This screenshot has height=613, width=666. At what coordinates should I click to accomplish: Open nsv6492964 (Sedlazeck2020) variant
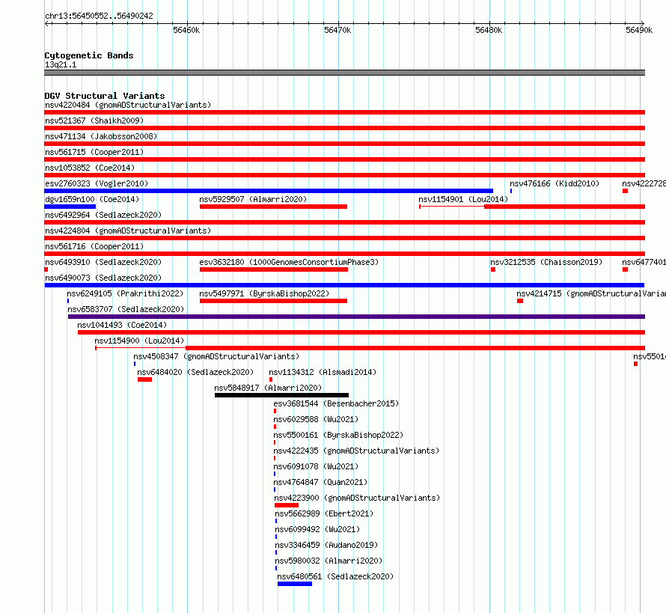point(103,215)
